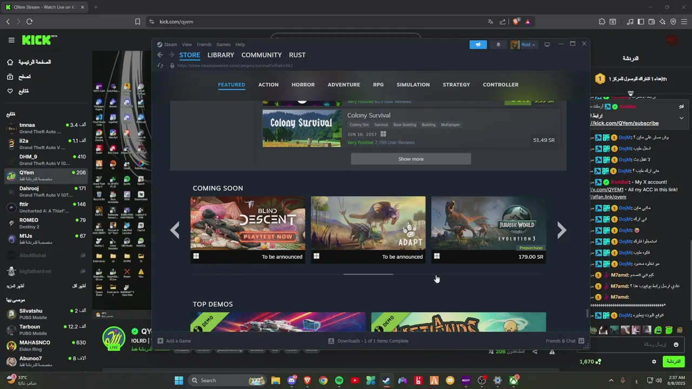The height and width of the screenshot is (389, 692).
Task: Open the chat emoji picker
Action: tap(676, 345)
